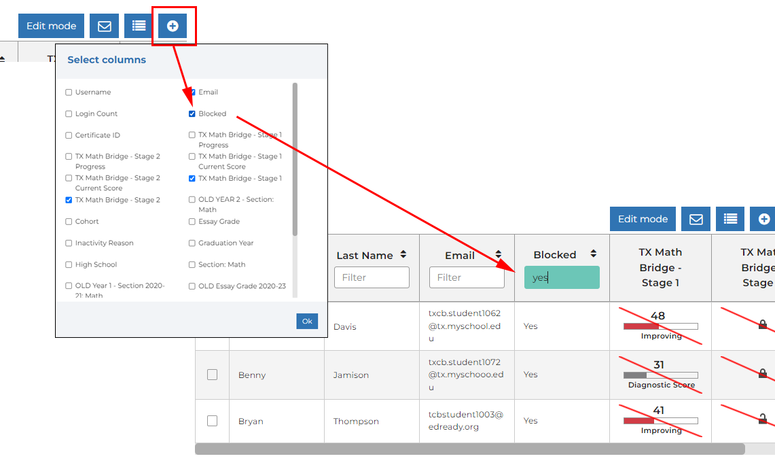Click the lock icon in Benny's row
This screenshot has width=775, height=465.
point(762,375)
